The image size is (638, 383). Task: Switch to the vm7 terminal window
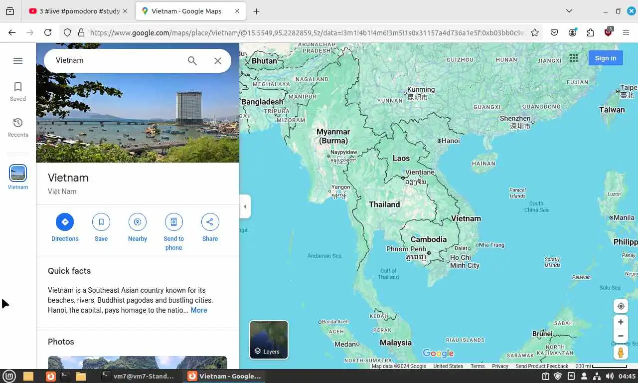coord(138,376)
